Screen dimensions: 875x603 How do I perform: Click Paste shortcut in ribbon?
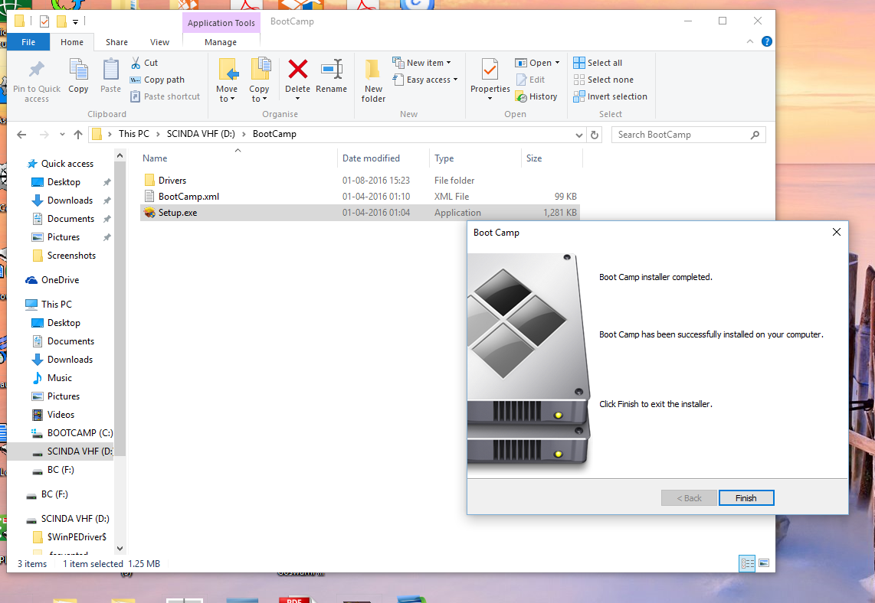coord(165,96)
